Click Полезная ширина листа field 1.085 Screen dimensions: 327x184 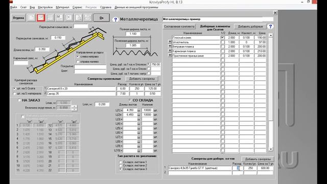133,45
